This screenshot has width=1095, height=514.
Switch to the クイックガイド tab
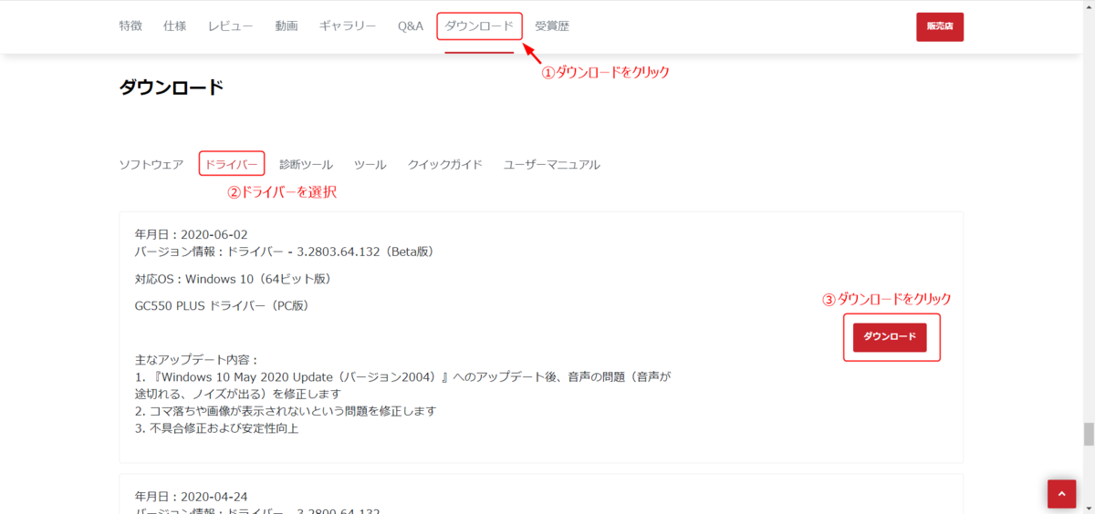445,165
